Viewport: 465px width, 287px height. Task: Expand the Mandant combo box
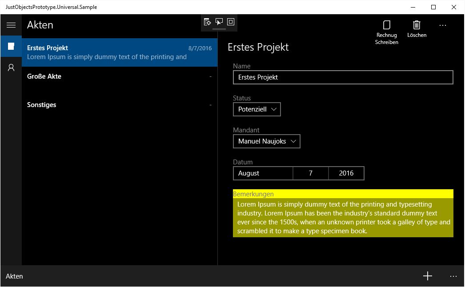266,141
